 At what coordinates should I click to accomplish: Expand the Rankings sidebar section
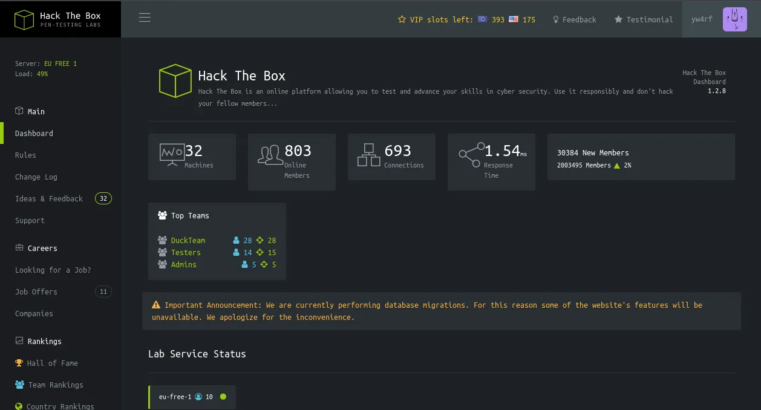coord(44,341)
